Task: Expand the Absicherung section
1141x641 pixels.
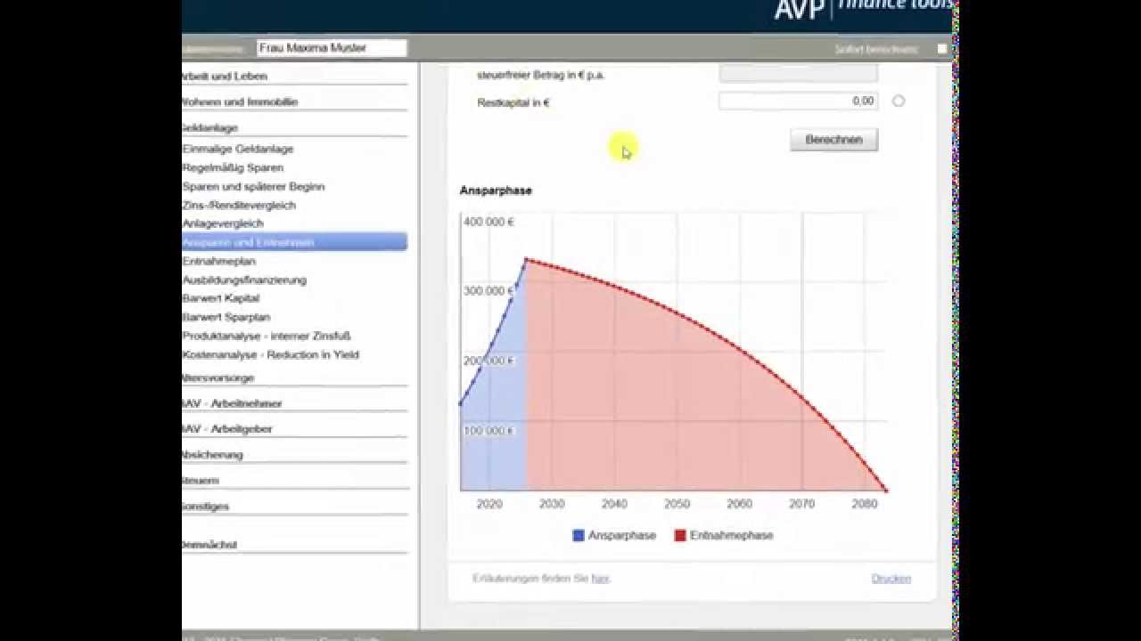Action: 212,455
